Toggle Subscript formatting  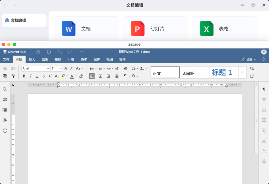(x=57, y=76)
